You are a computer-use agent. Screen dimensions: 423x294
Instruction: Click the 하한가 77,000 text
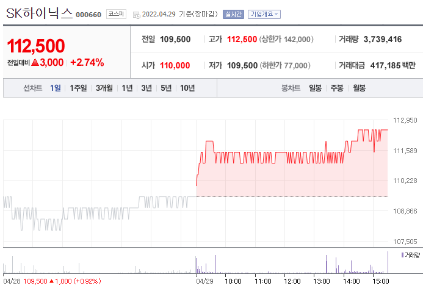tap(285, 65)
